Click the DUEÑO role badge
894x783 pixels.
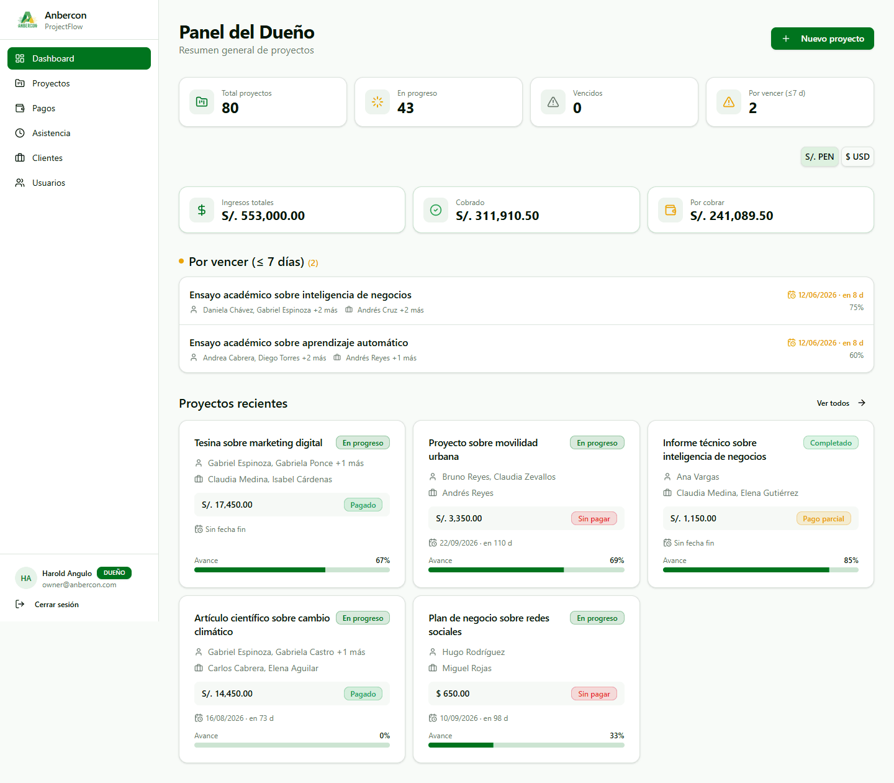pos(114,573)
